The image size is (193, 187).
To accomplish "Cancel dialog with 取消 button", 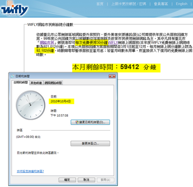I will (87, 180).
